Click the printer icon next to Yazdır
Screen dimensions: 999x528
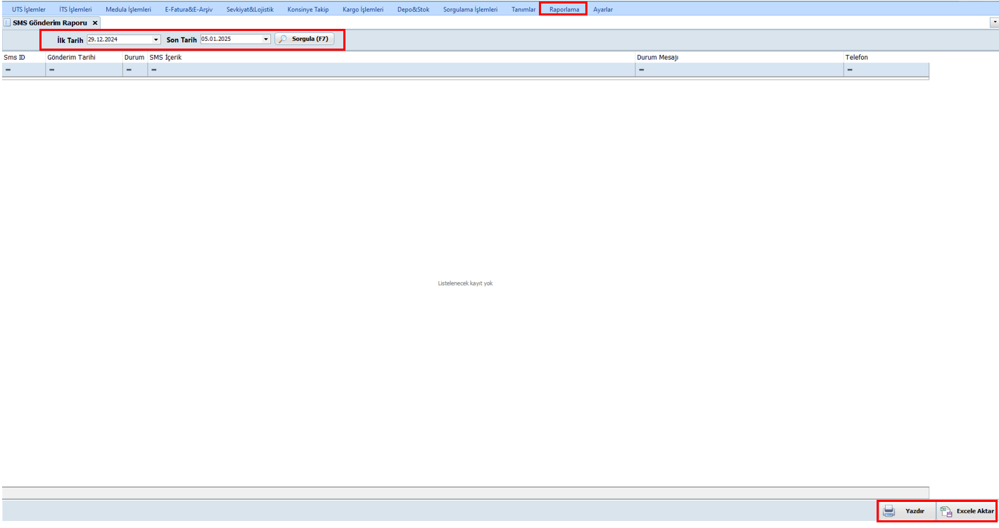(x=889, y=511)
